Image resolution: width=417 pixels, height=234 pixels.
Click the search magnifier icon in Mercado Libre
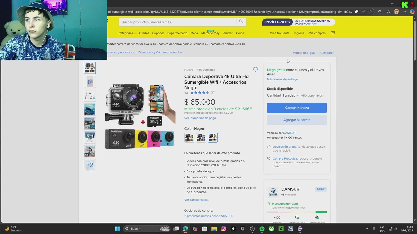pos(241,22)
